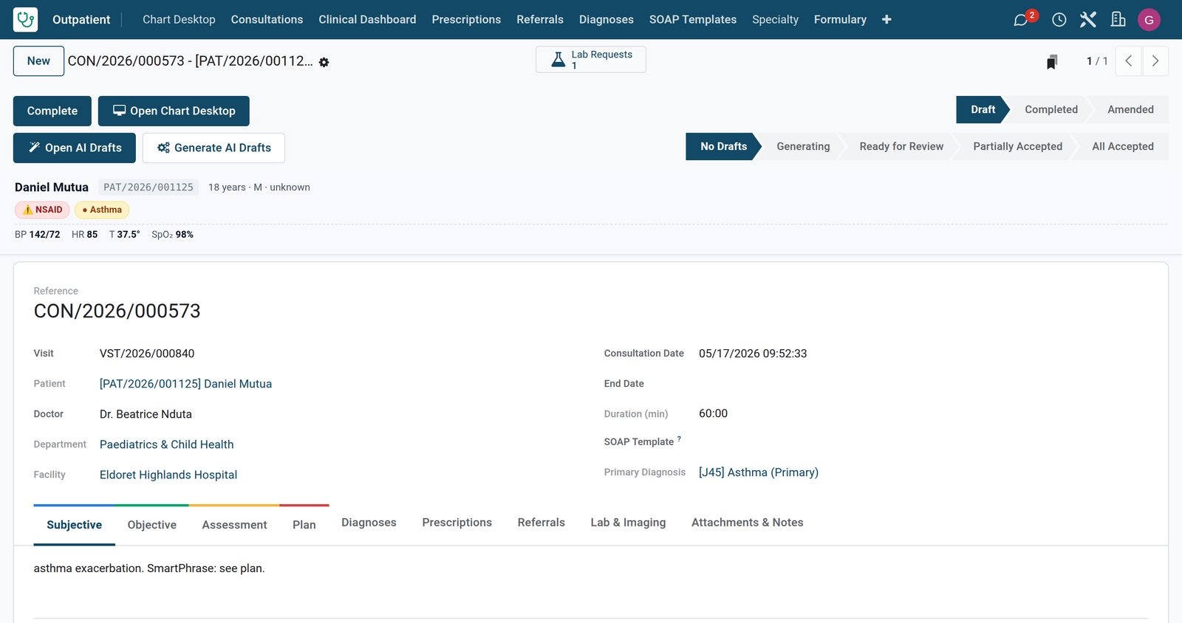This screenshot has width=1182, height=623.
Task: Open the record actions gear icon
Action: pos(324,62)
